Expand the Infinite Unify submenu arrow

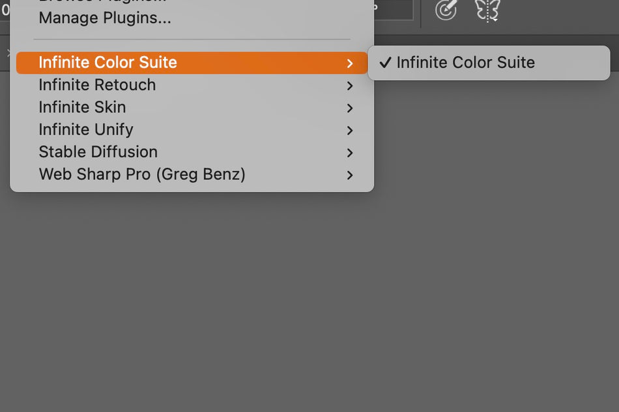point(350,130)
